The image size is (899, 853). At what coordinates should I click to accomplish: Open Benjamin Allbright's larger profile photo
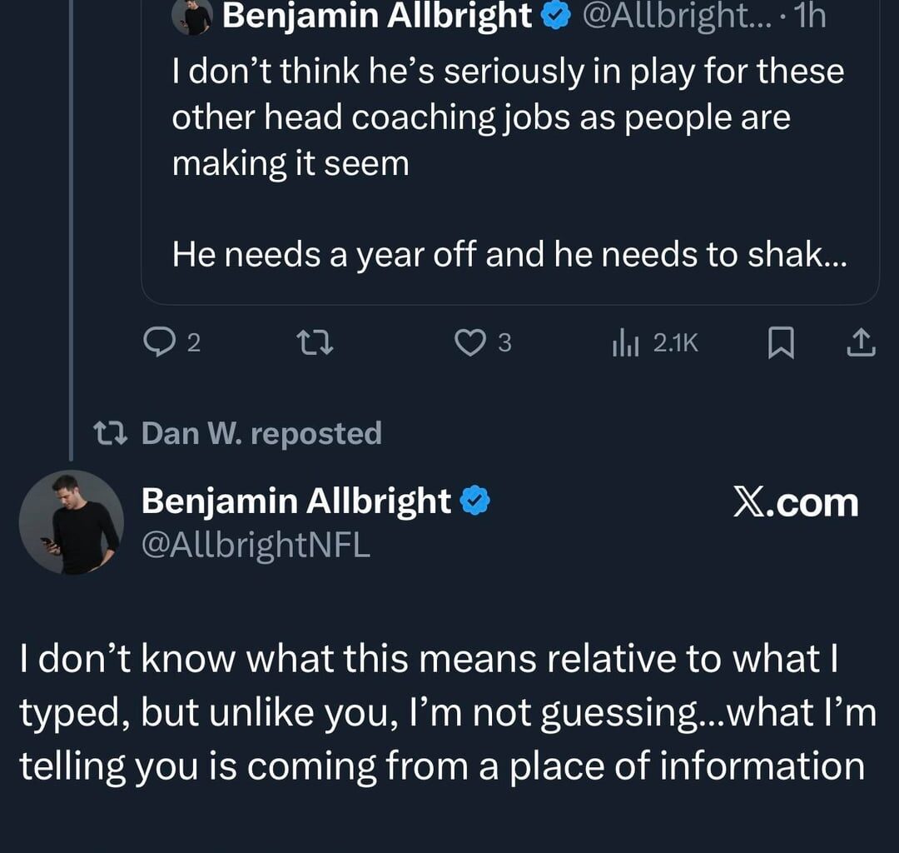coord(71,522)
